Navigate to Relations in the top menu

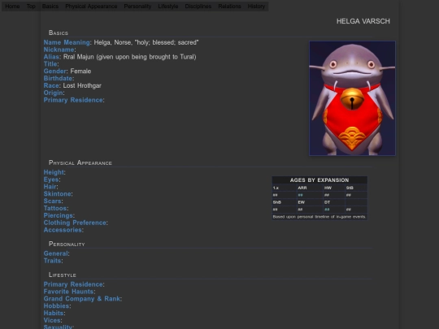click(229, 6)
